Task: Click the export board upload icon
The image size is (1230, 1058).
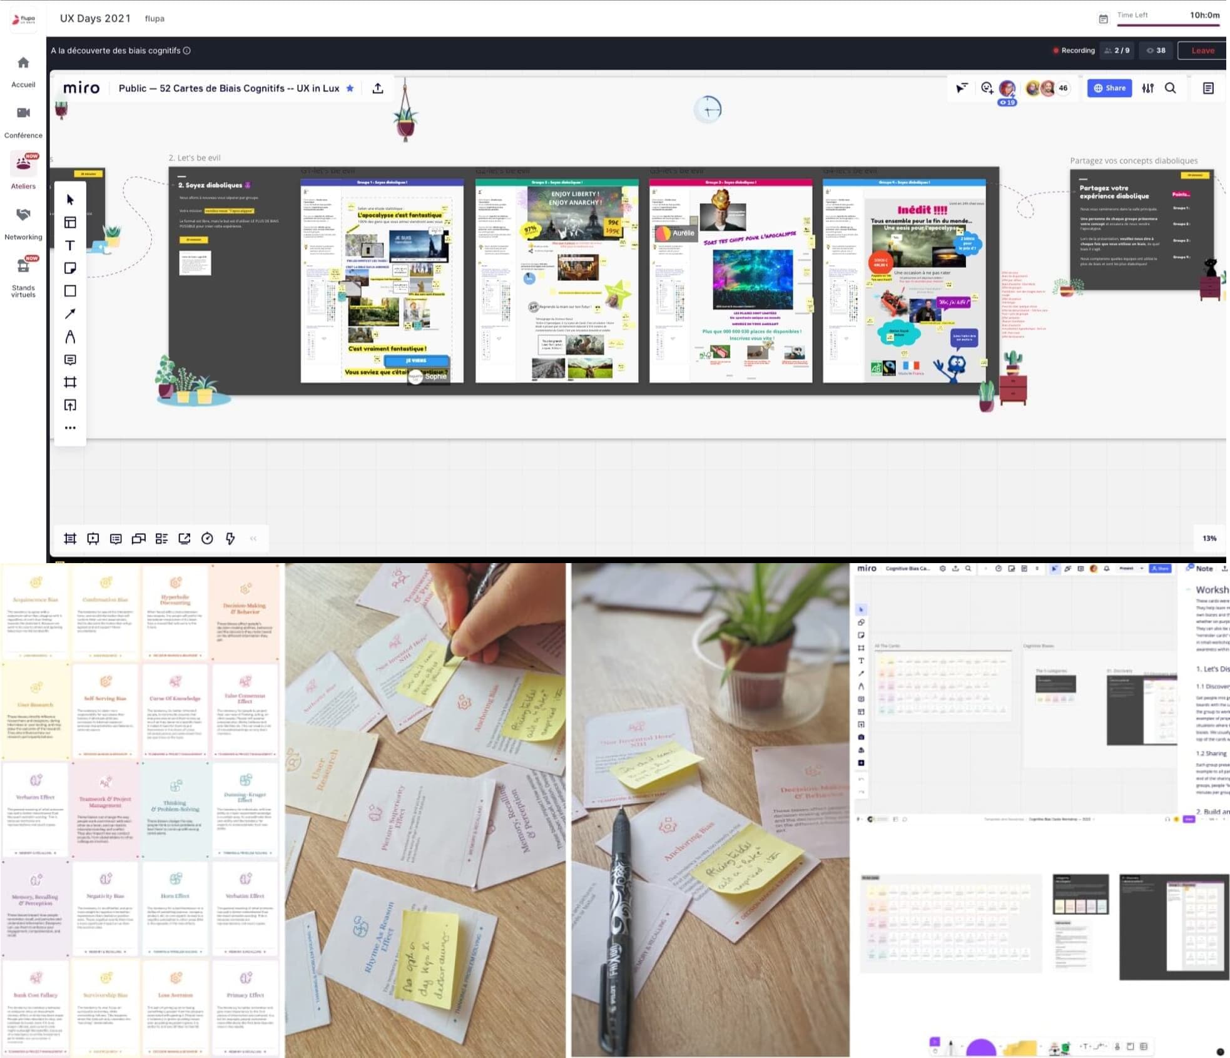Action: [378, 88]
